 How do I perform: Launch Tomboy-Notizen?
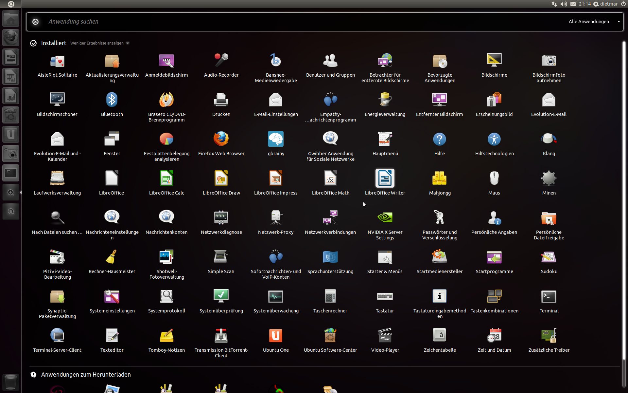pos(166,341)
